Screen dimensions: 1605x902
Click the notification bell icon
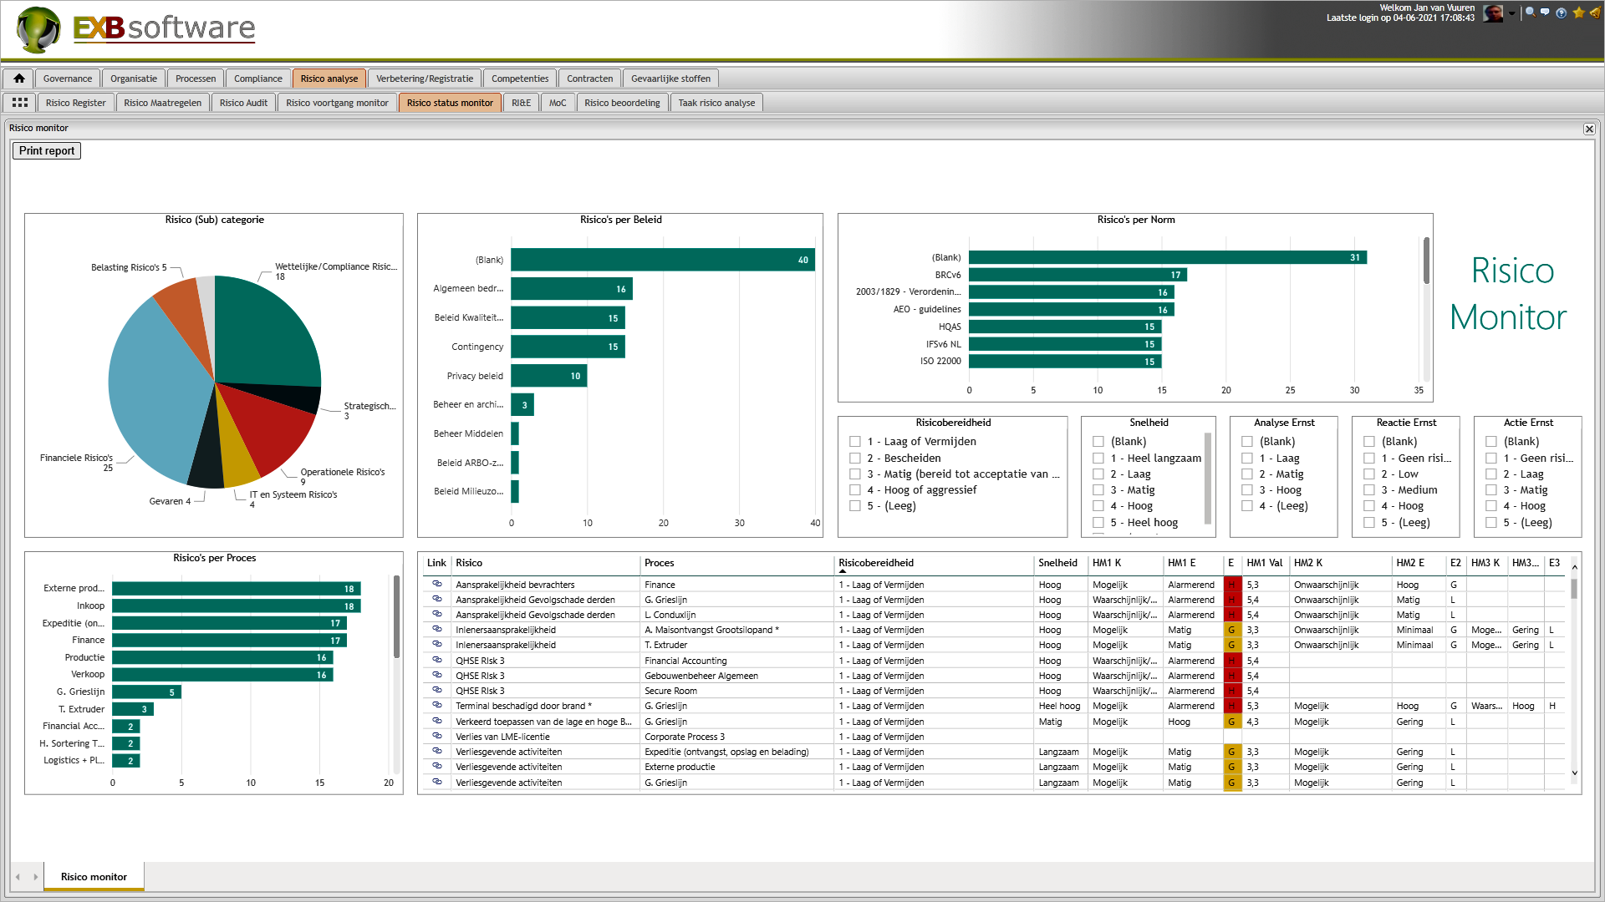[1595, 13]
